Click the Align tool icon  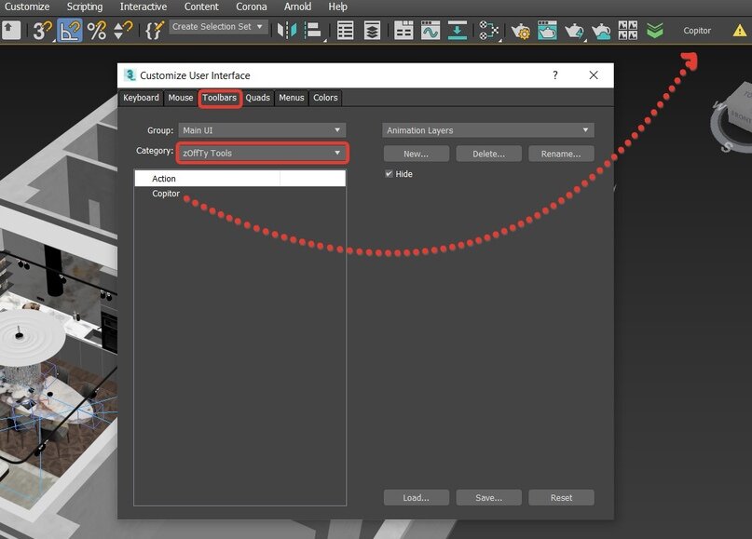point(314,31)
